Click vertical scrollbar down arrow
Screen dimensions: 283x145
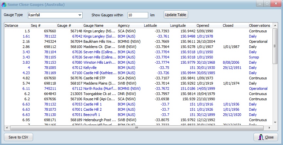point(275,122)
